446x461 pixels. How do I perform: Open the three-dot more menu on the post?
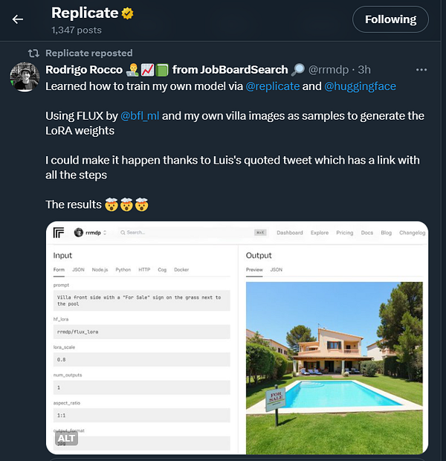[x=421, y=70]
